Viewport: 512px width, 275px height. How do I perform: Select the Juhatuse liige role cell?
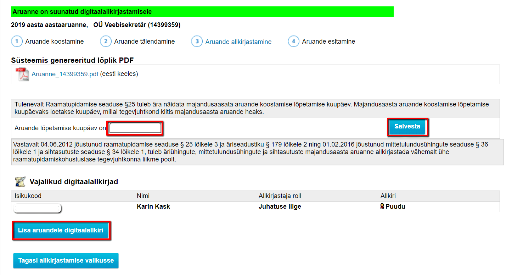280,207
